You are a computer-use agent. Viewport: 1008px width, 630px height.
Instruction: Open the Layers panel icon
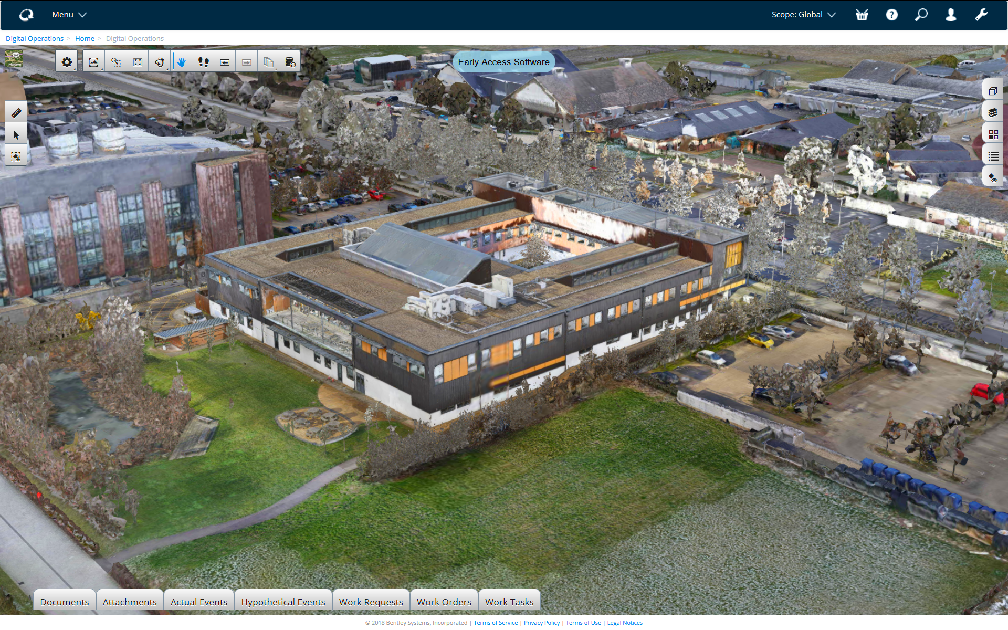(992, 112)
